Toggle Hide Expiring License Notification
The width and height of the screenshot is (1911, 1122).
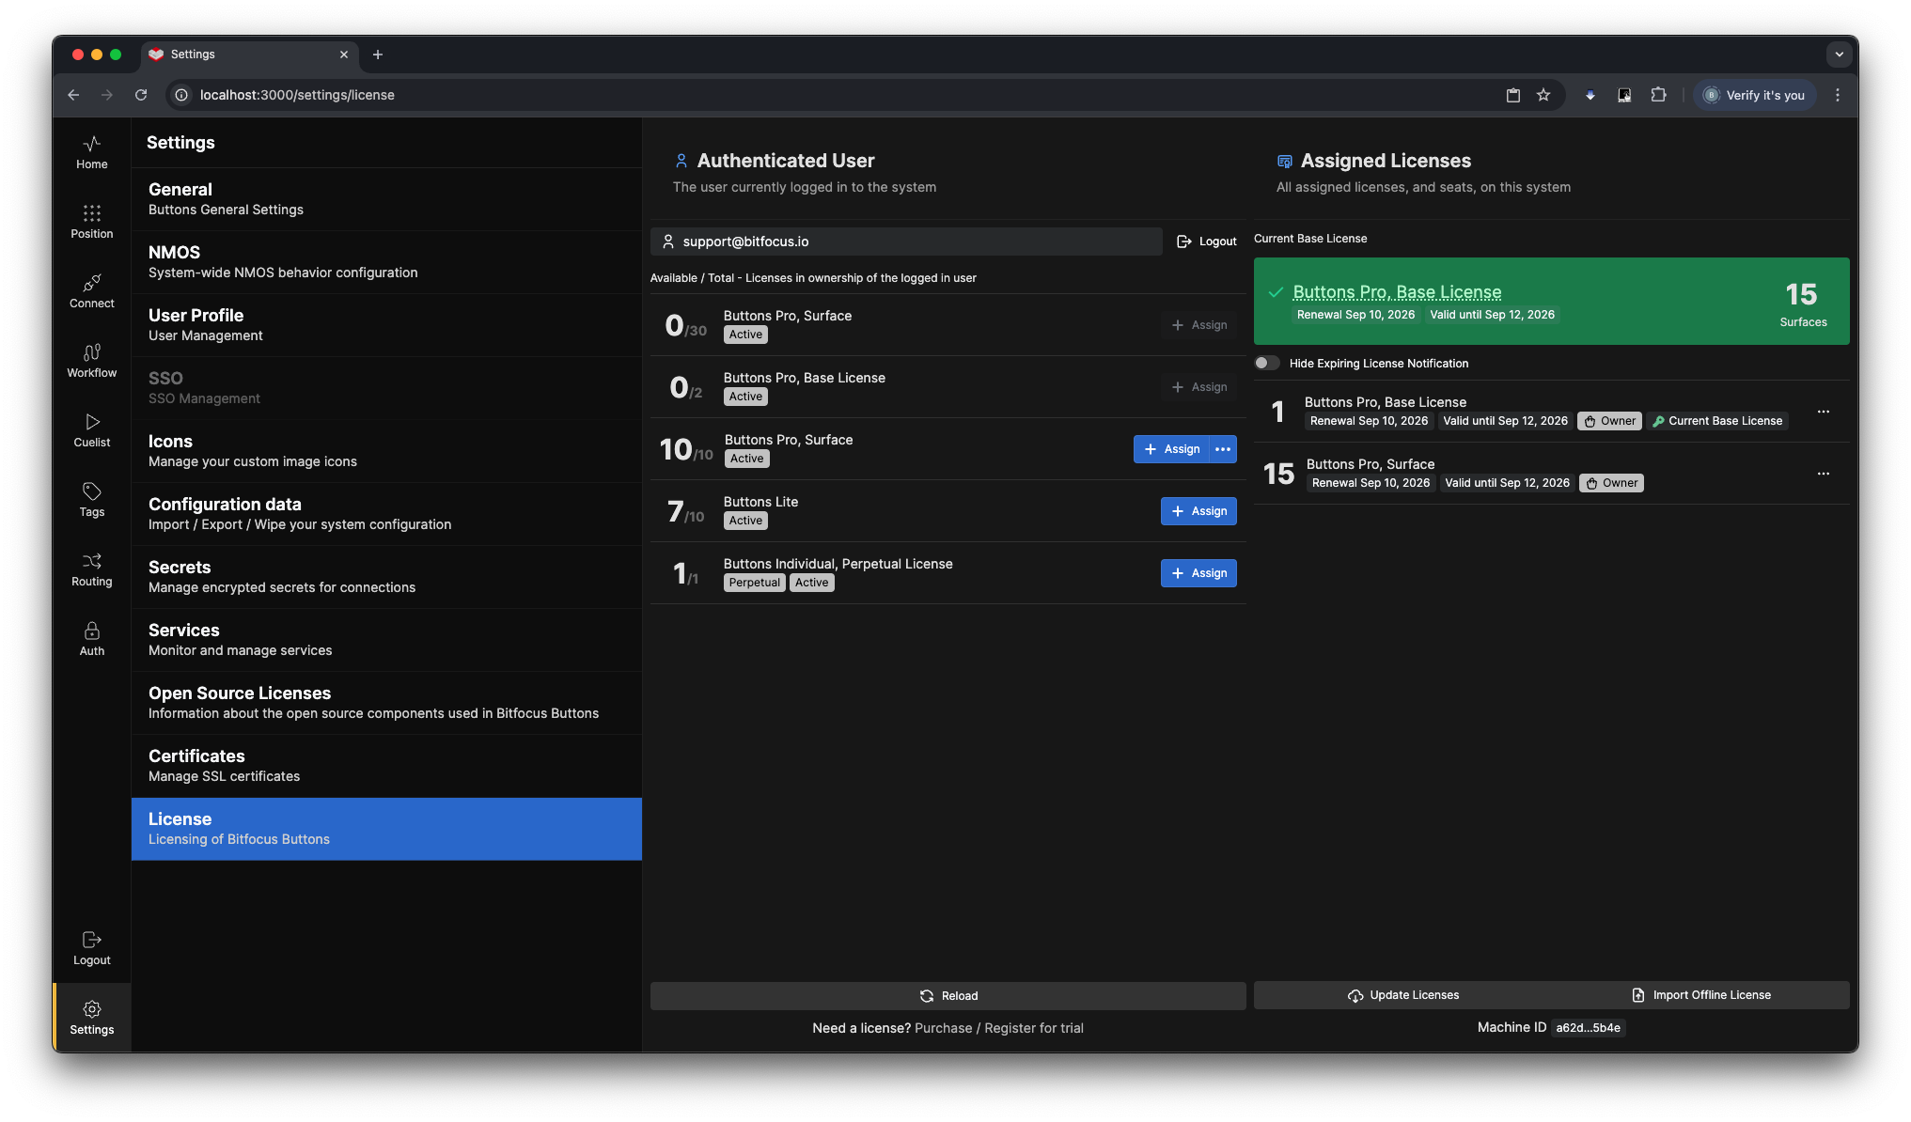point(1267,363)
